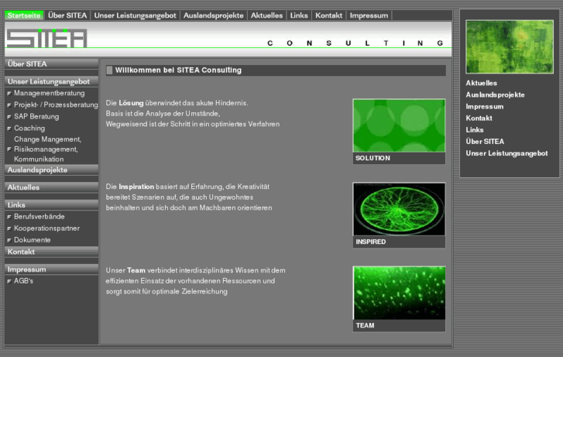
Task: Select Links in the top navigation bar
Action: 299,15
